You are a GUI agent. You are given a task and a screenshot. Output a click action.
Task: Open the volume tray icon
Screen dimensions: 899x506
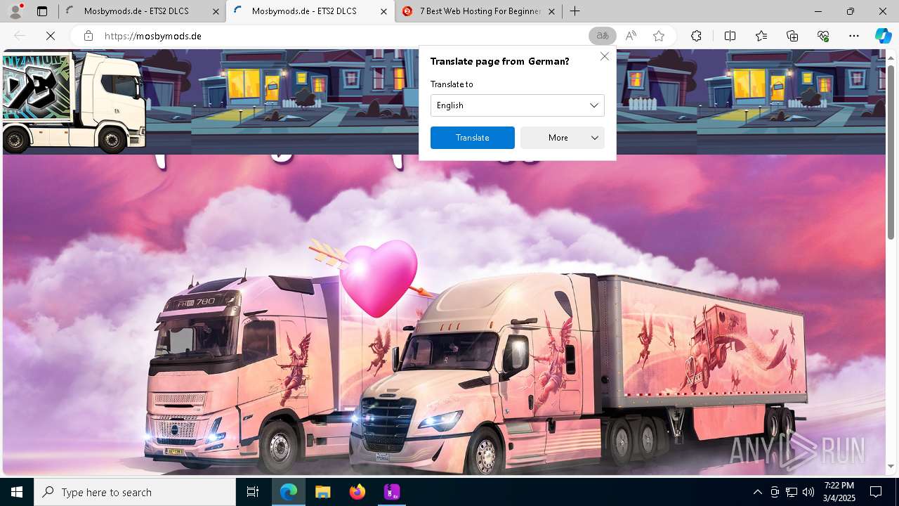point(808,492)
